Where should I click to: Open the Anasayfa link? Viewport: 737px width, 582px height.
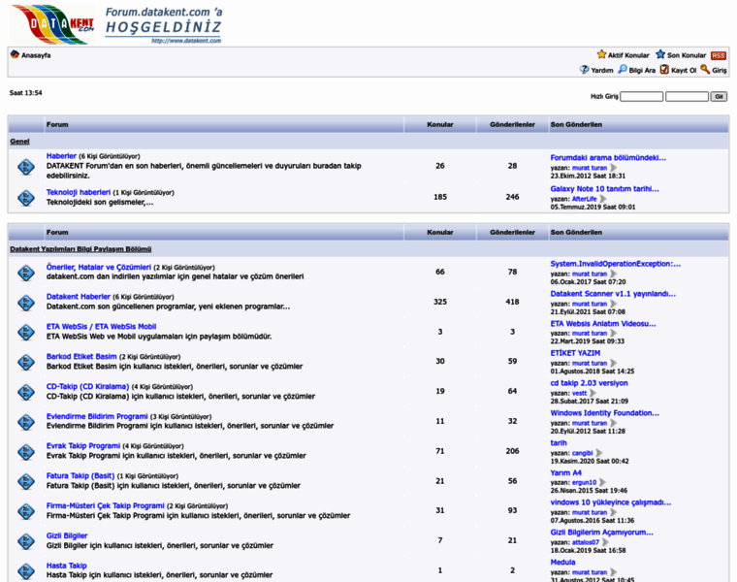tap(36, 55)
